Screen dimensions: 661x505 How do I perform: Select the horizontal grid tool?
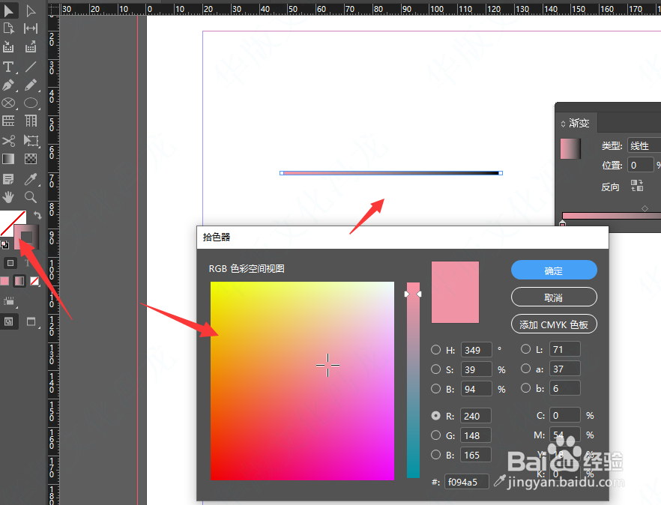click(x=8, y=121)
